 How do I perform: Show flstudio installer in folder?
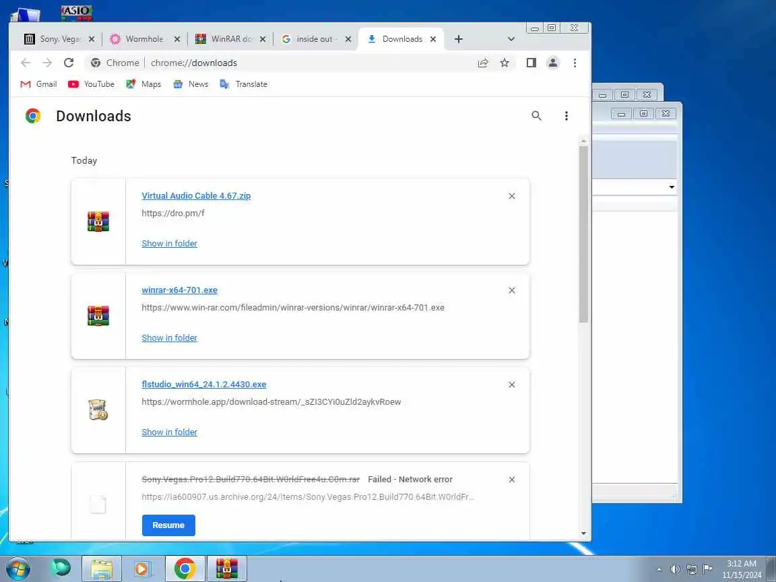(169, 432)
